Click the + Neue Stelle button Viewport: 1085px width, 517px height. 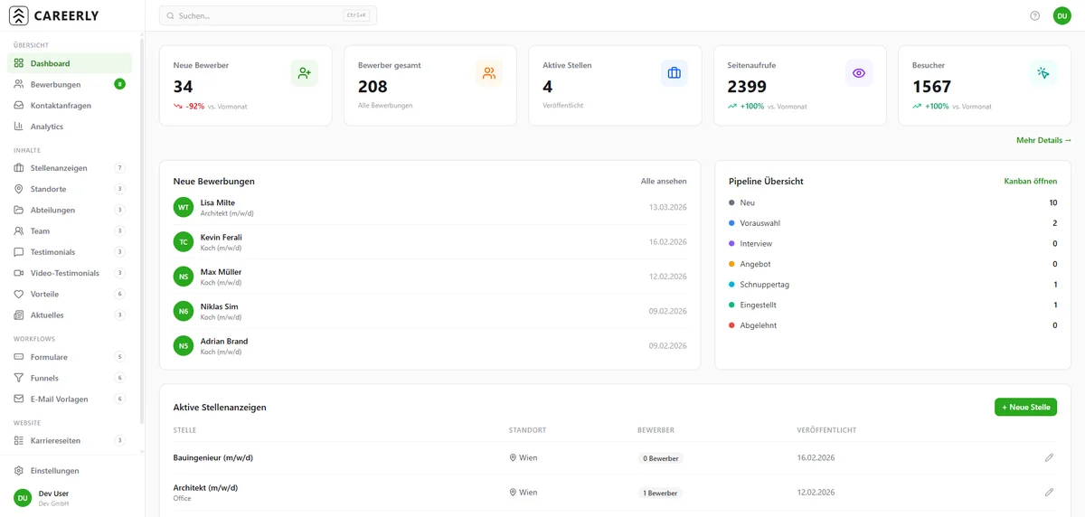coord(1025,408)
